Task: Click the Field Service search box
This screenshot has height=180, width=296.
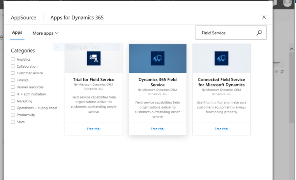Action: (231, 33)
